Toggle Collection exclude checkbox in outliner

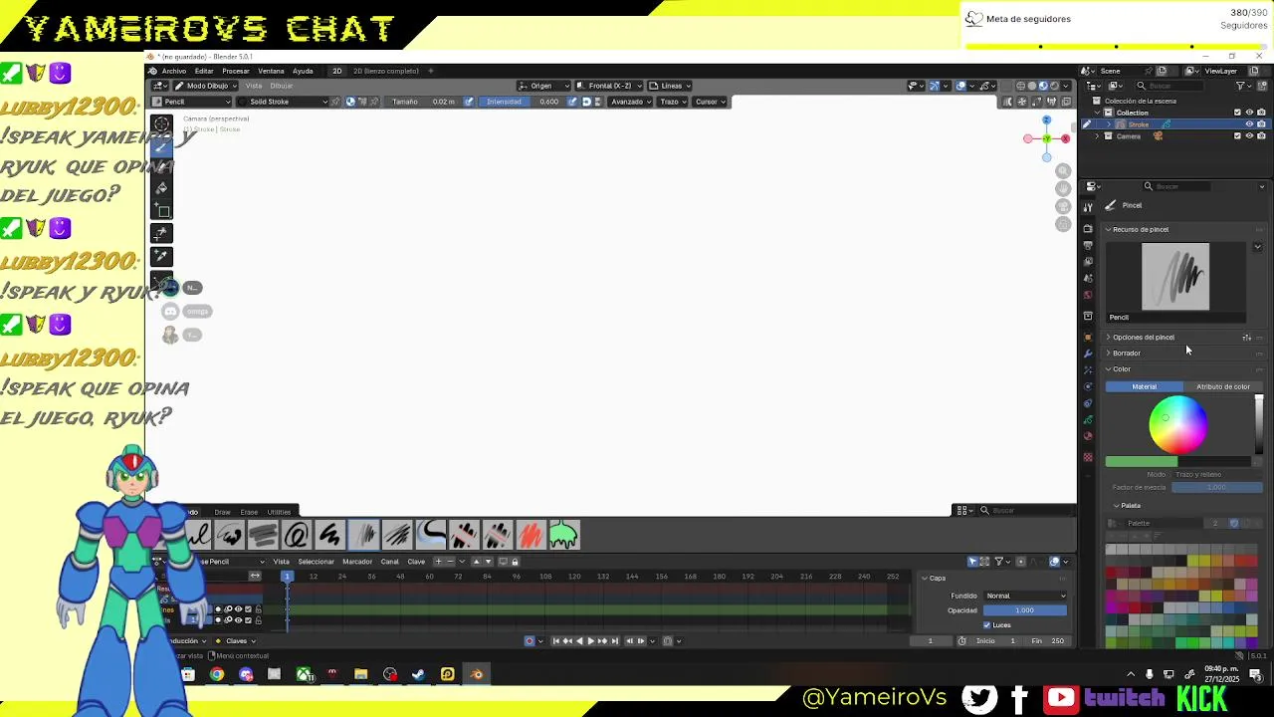coord(1237,113)
